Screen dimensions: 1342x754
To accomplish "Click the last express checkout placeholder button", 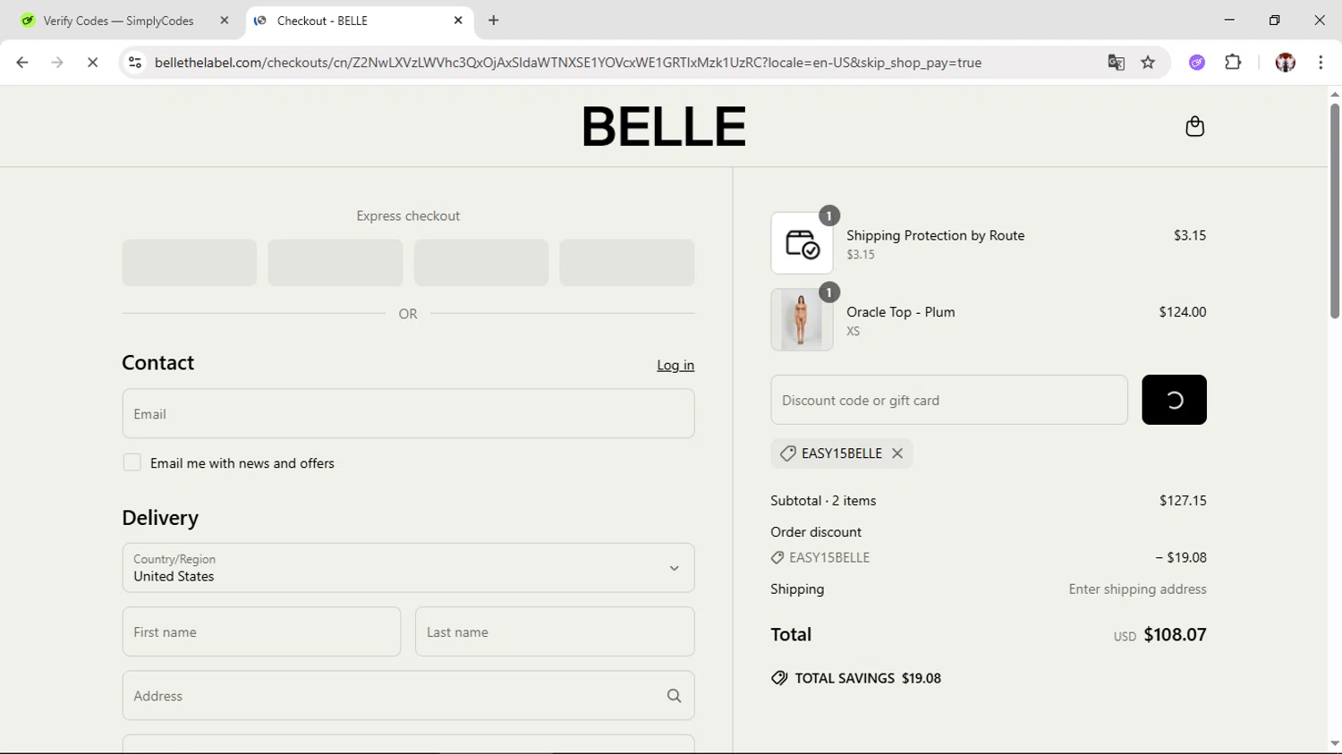I will click(627, 262).
